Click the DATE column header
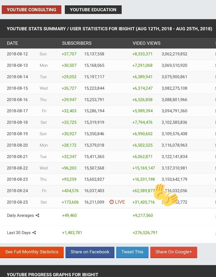216x277 pixels. point(12,43)
